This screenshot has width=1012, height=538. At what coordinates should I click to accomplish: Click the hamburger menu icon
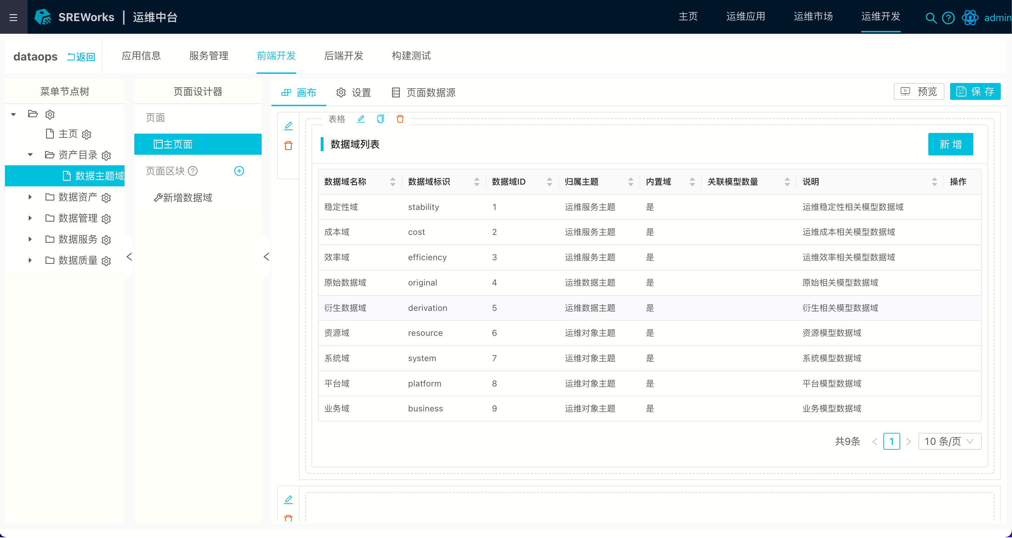pos(13,17)
